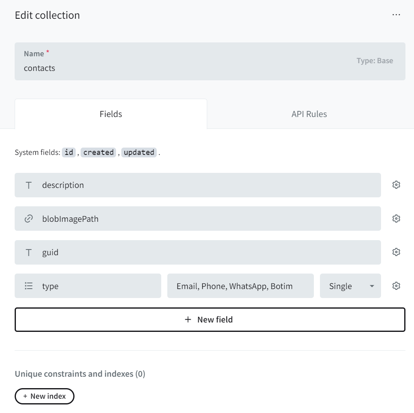The width and height of the screenshot is (414, 413).
Task: Click the id system field badge
Action: point(68,152)
